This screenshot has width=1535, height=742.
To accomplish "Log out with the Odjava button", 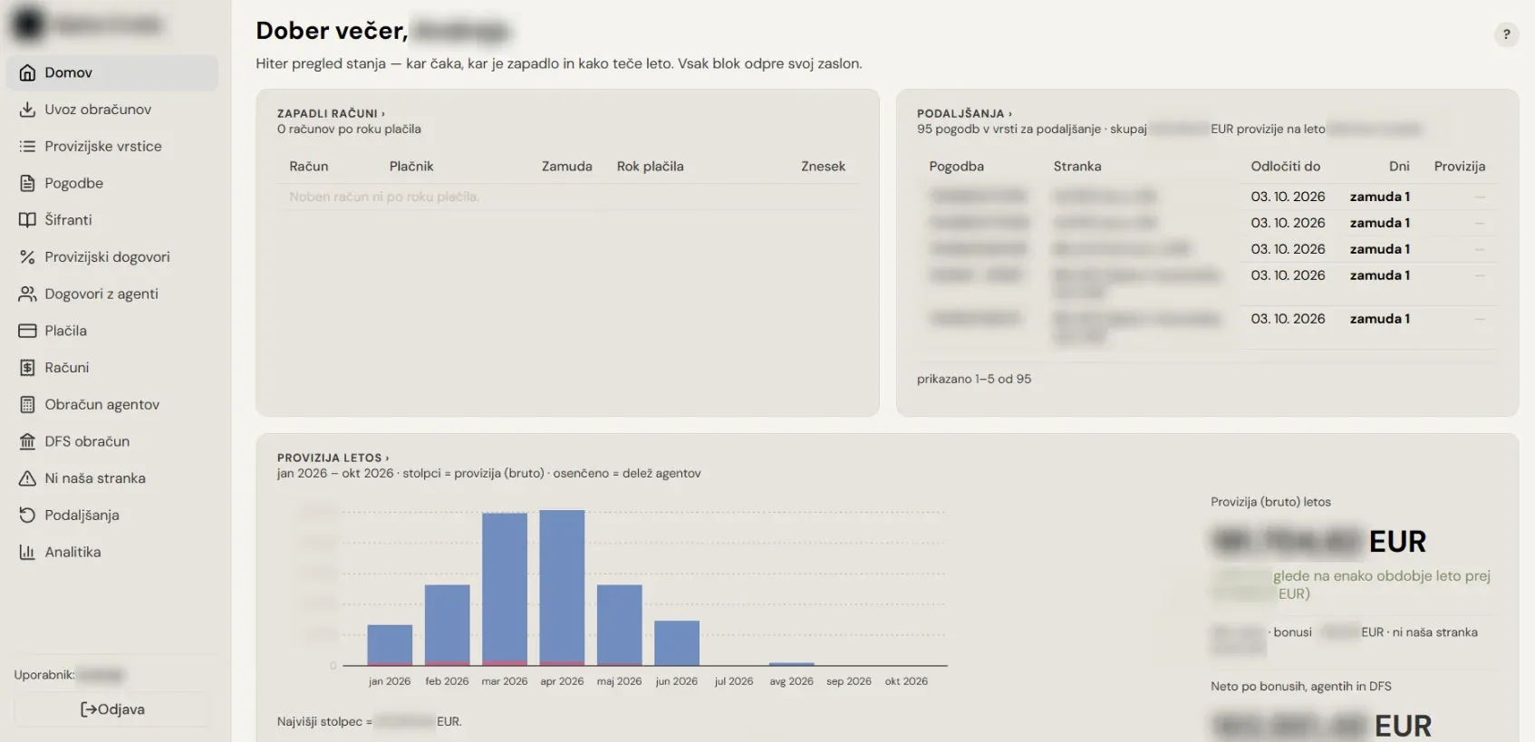I will pyautogui.click(x=112, y=709).
